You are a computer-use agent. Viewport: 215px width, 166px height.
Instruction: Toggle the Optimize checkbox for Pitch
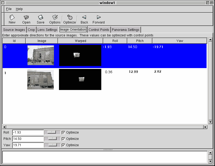pos(63,139)
